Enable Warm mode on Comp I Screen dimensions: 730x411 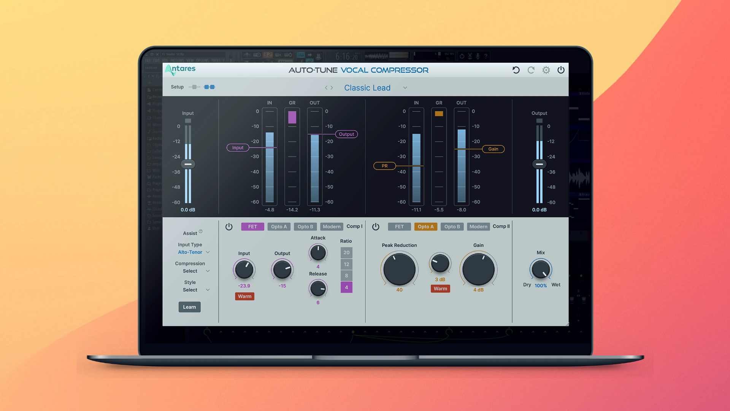point(244,296)
